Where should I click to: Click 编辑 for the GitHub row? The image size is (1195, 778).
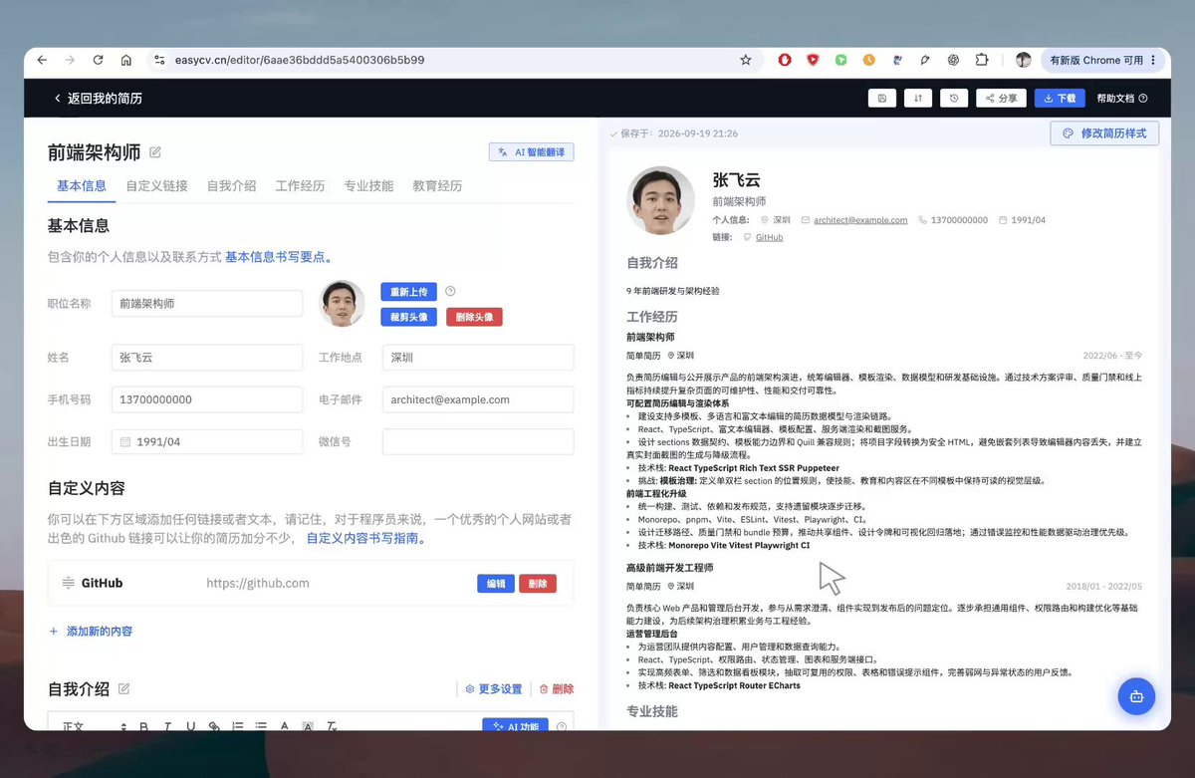click(x=495, y=584)
